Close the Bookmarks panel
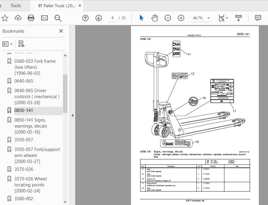The image size is (268, 205). [x=61, y=31]
